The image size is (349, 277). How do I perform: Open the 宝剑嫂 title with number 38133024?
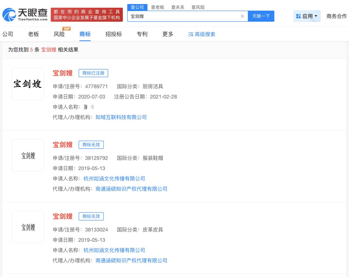[63, 216]
